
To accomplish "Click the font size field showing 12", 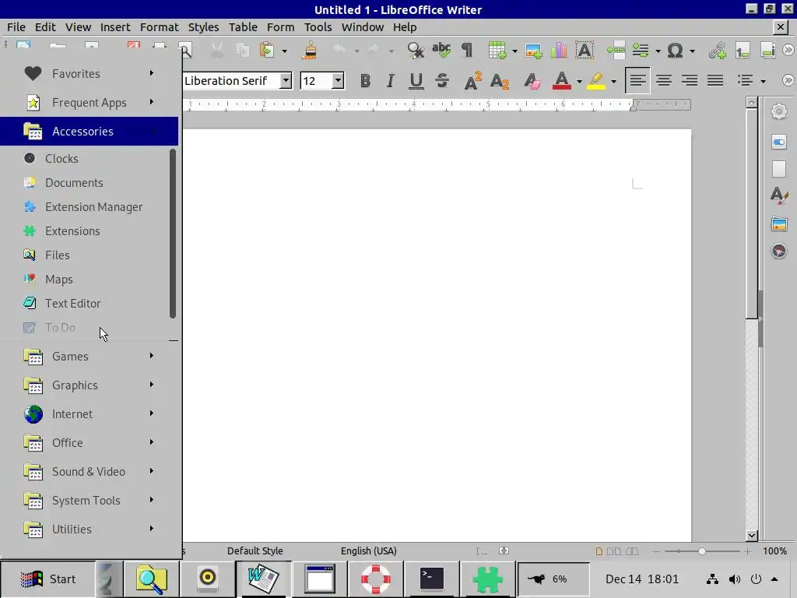I will [316, 80].
